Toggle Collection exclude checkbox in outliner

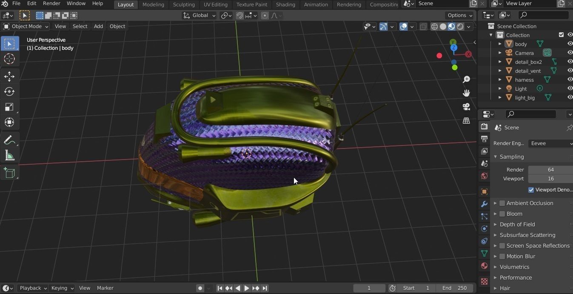(x=561, y=35)
